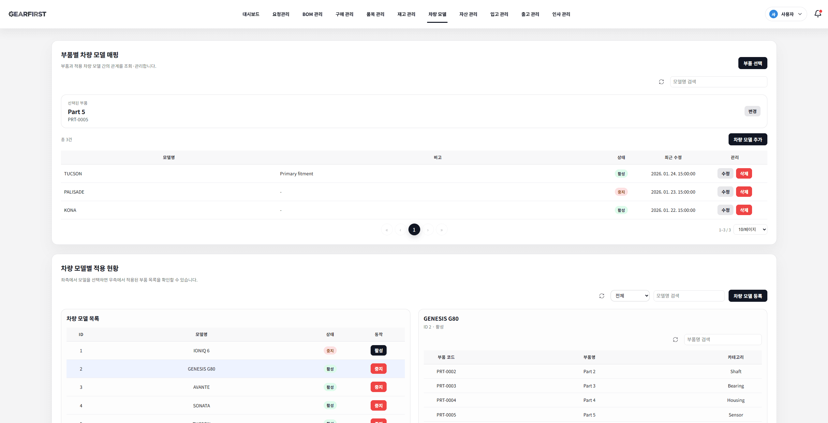
Task: Delete the PALISADE mapping row
Action: [x=744, y=192]
